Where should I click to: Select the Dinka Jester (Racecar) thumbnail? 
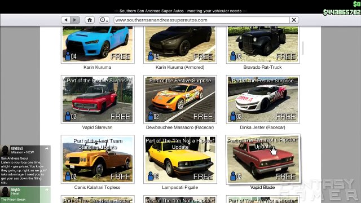(x=263, y=99)
